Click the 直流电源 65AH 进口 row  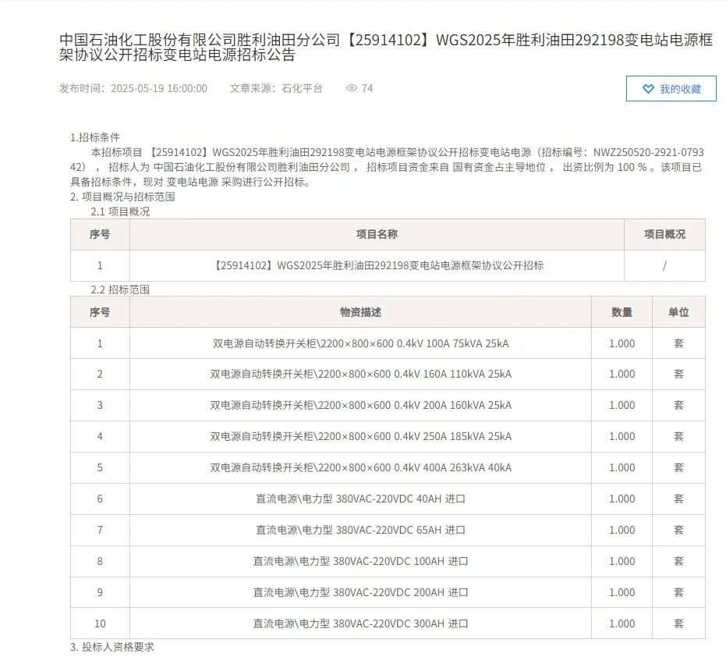(388, 530)
